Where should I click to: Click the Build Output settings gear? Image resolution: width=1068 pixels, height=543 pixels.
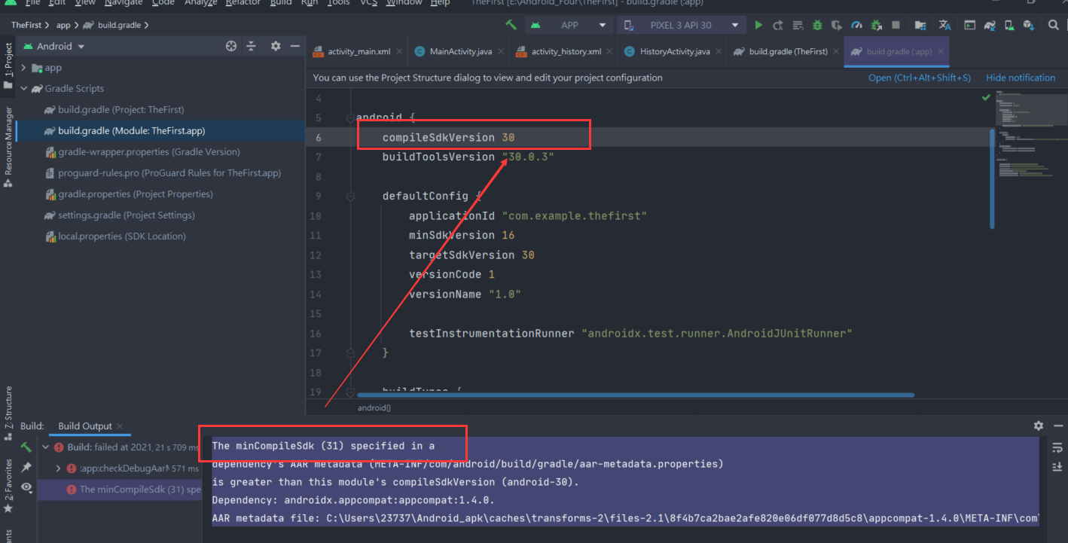(1038, 426)
